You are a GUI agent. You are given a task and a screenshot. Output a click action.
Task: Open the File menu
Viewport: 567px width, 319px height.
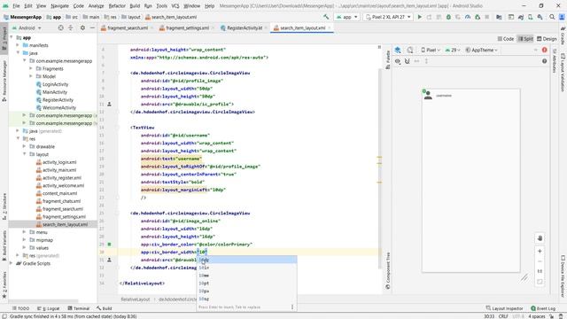(16, 6)
